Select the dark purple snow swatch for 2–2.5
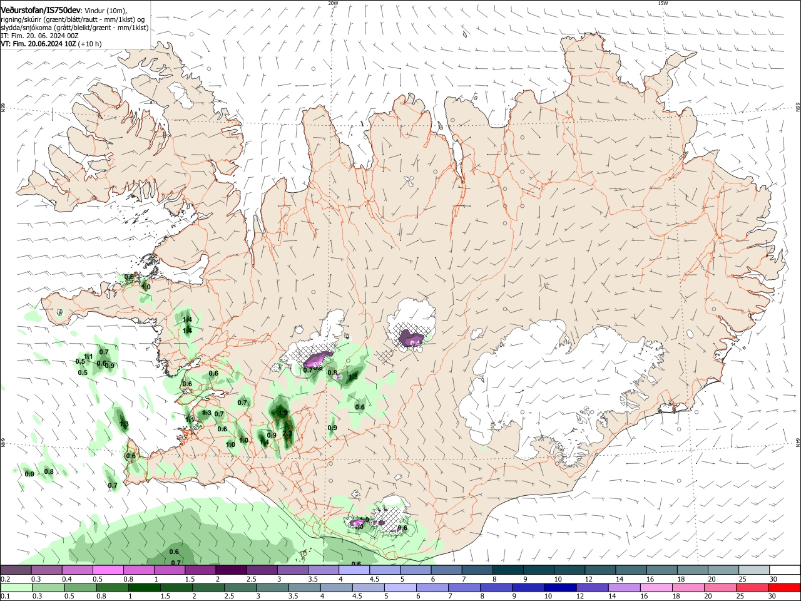The height and width of the screenshot is (601, 801). (231, 570)
